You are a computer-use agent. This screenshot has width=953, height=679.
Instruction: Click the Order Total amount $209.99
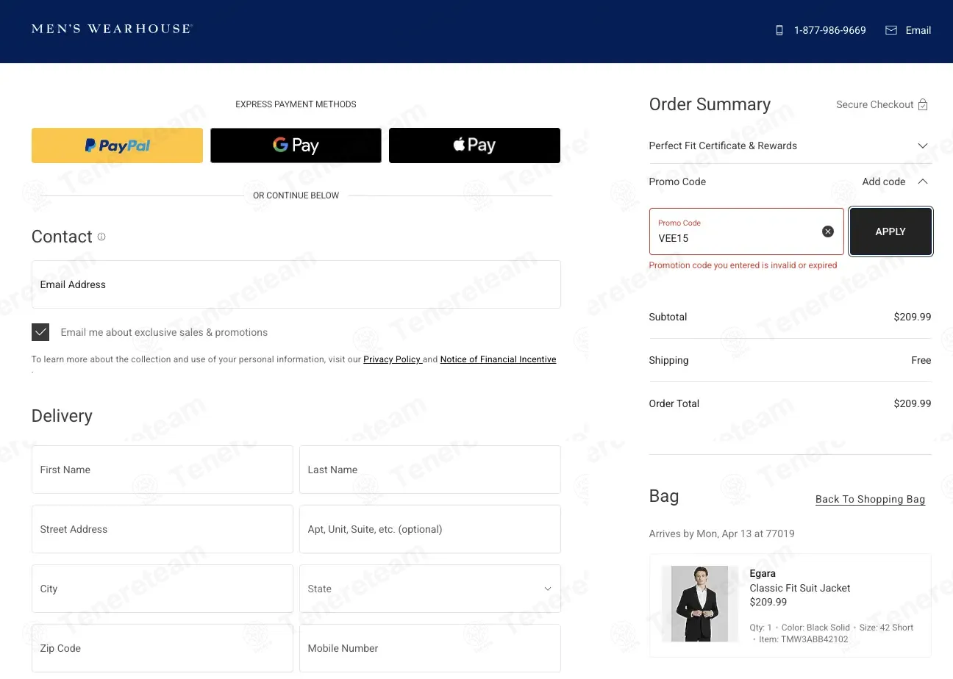(913, 403)
